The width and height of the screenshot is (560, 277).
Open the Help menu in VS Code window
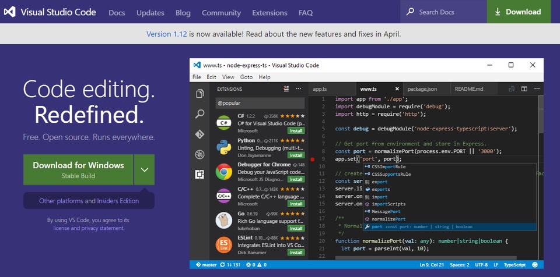265,77
